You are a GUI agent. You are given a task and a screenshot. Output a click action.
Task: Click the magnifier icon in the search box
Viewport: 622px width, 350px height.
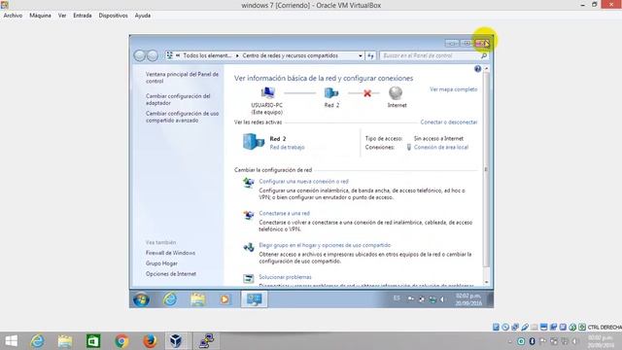(x=484, y=56)
